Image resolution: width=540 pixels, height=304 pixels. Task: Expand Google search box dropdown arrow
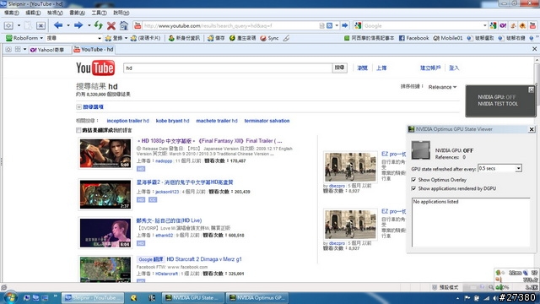point(484,25)
